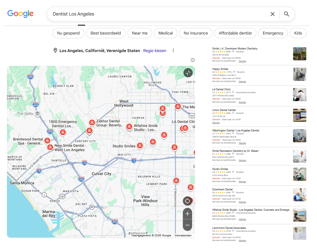
Task: Apply the No insurance filter chip
Action: (x=196, y=33)
